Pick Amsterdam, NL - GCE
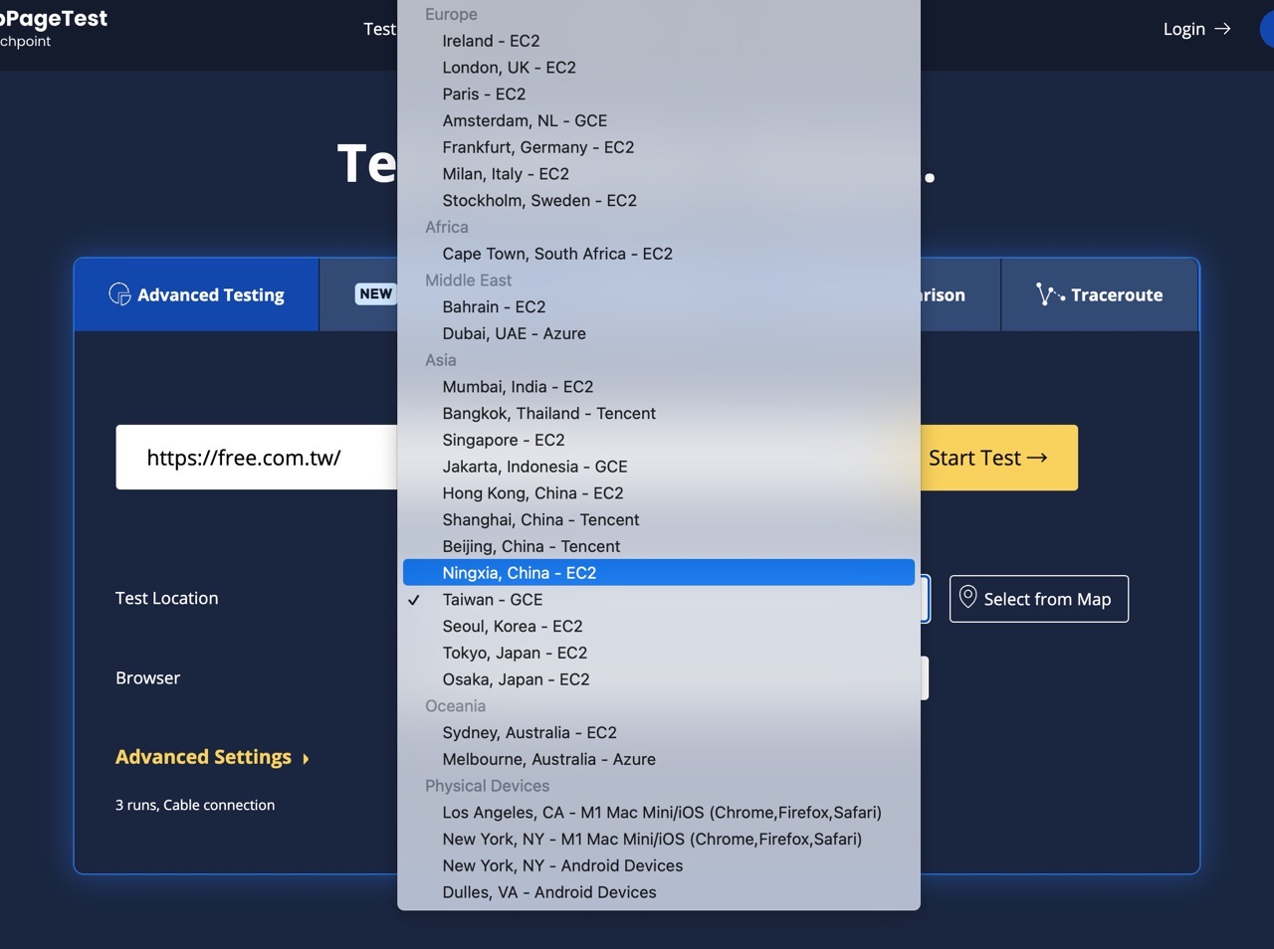 click(x=659, y=120)
